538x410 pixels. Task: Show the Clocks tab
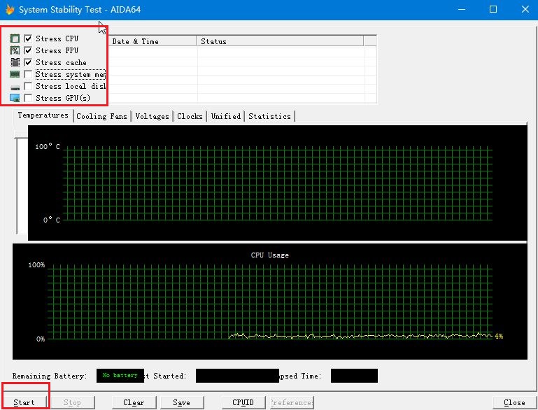pyautogui.click(x=190, y=116)
